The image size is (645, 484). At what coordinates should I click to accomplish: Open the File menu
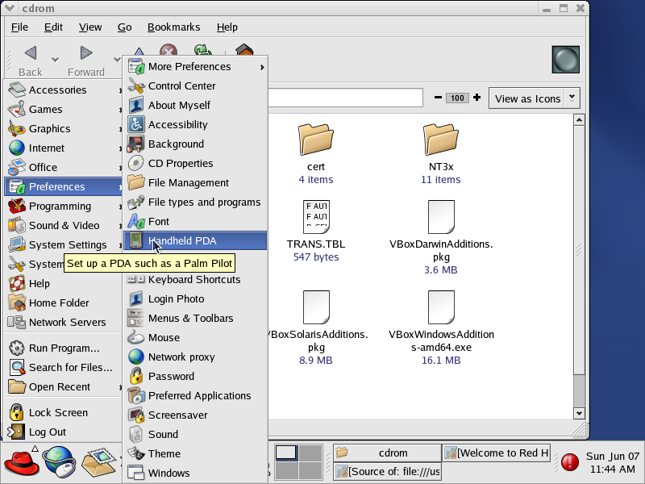tap(19, 27)
